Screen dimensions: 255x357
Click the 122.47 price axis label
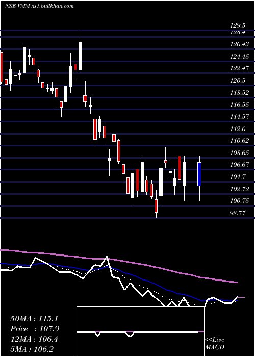[x=240, y=68]
